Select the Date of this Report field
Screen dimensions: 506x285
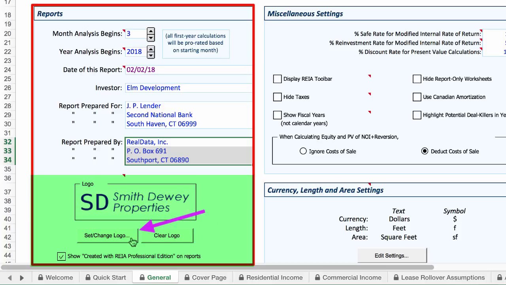point(189,70)
